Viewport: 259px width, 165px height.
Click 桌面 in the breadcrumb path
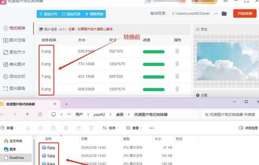(x=120, y=115)
